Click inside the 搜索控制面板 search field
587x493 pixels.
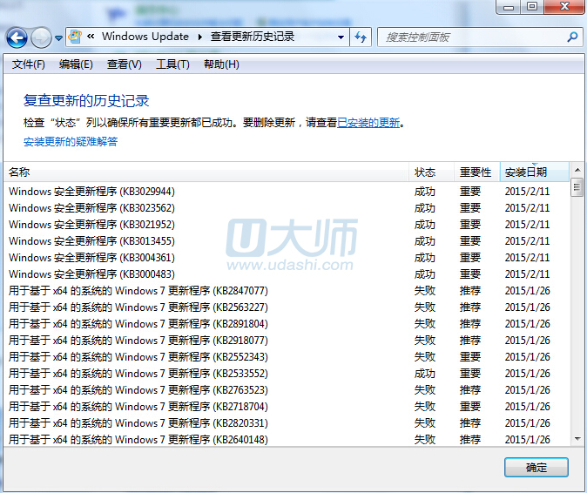(470, 37)
